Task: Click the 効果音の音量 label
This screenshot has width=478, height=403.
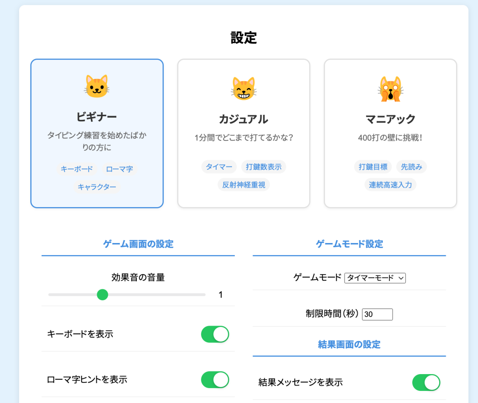Action: [x=138, y=278]
